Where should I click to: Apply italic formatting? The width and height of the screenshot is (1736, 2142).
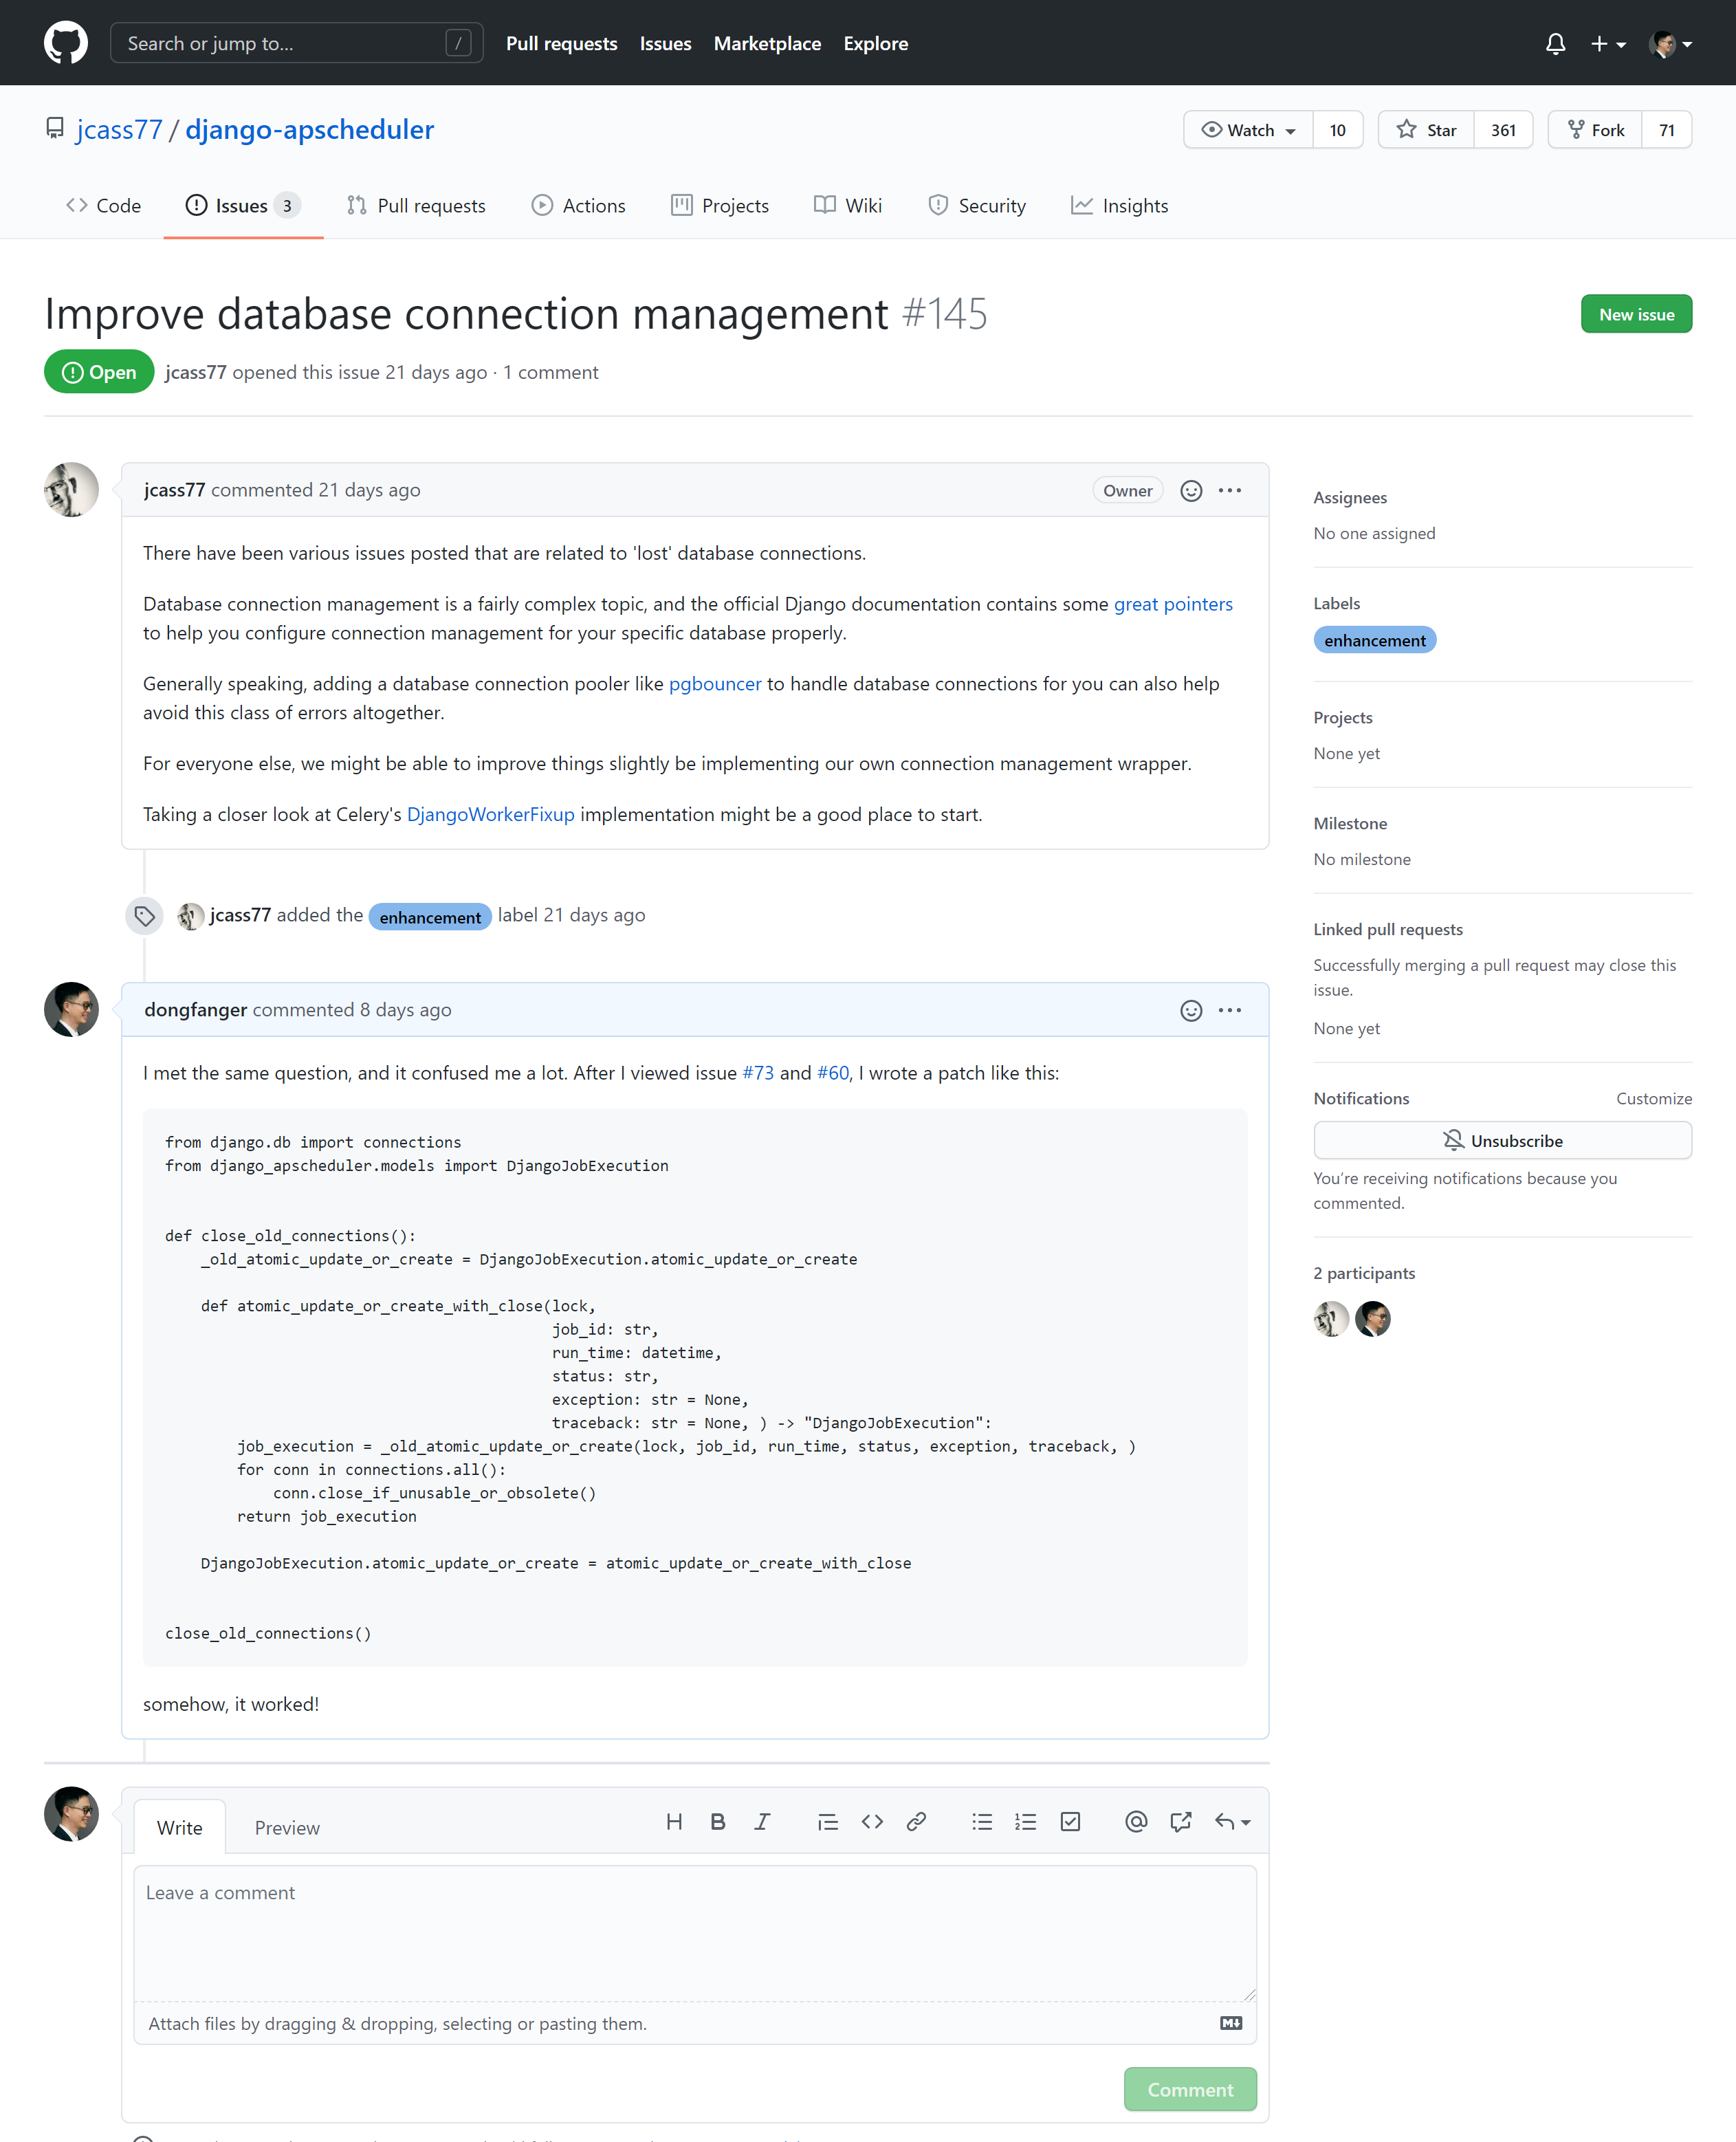click(762, 1822)
